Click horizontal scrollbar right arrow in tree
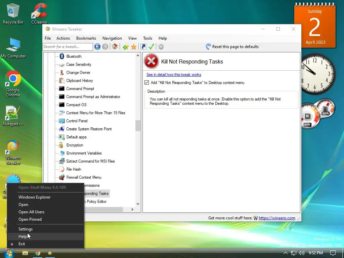The image size is (344, 258). (x=132, y=210)
